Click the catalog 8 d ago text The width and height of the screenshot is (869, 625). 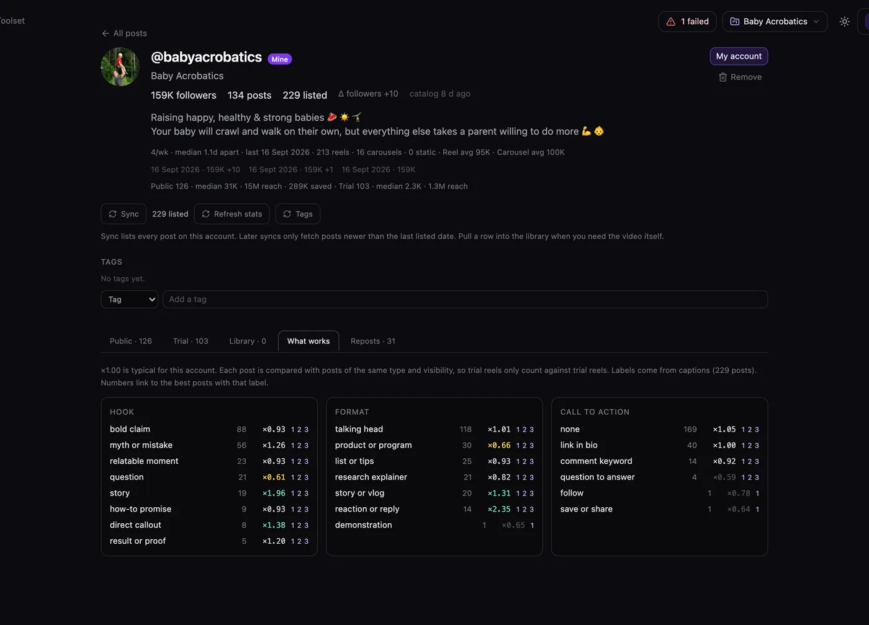click(x=440, y=94)
